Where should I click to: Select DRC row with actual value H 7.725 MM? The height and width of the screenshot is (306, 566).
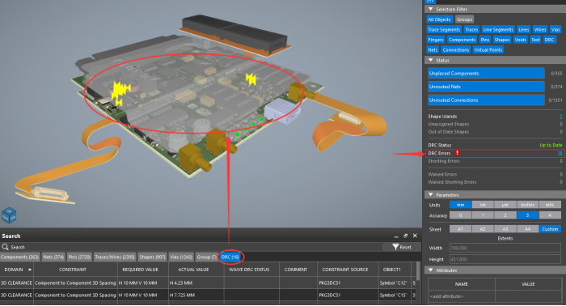pyautogui.click(x=209, y=295)
